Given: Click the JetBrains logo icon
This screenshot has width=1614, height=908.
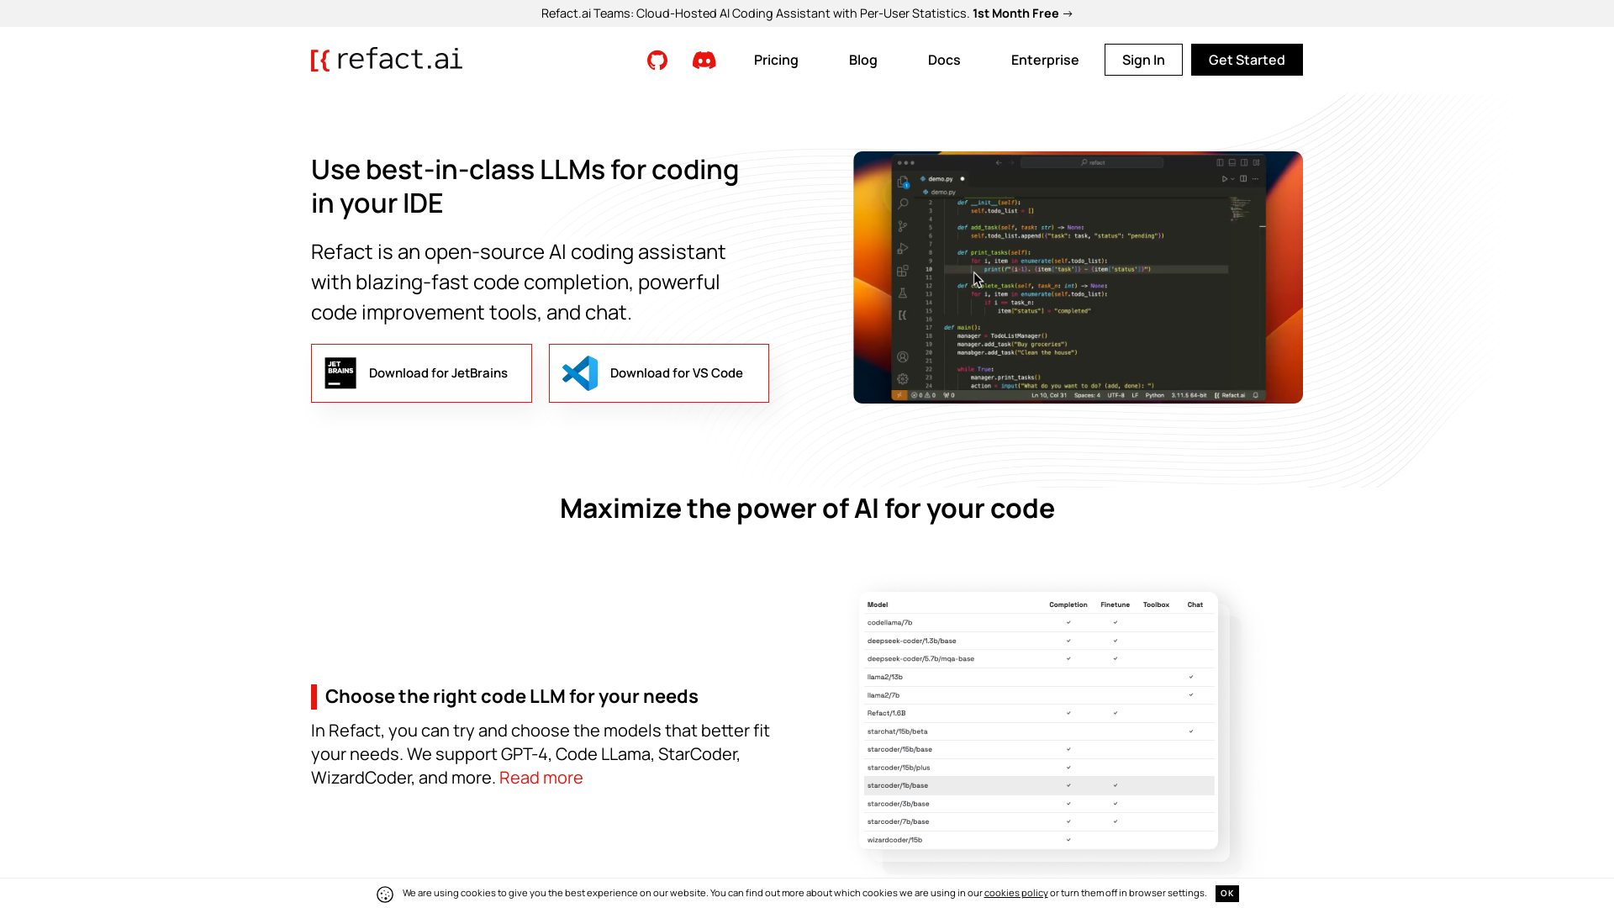Looking at the screenshot, I should point(340,373).
